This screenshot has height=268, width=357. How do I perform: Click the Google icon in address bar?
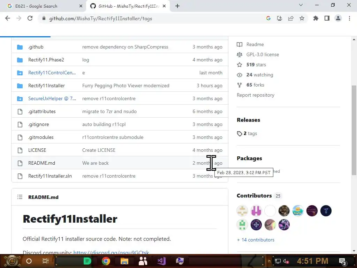point(268,18)
